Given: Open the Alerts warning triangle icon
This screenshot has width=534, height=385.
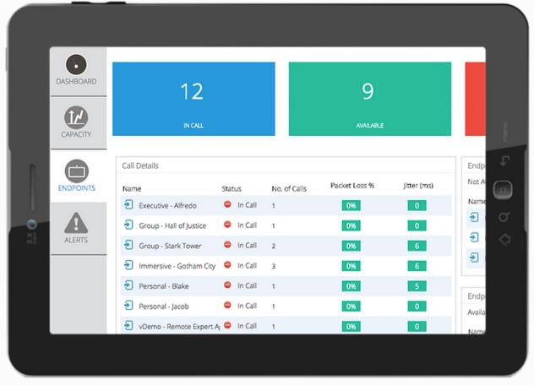Looking at the screenshot, I should [76, 223].
